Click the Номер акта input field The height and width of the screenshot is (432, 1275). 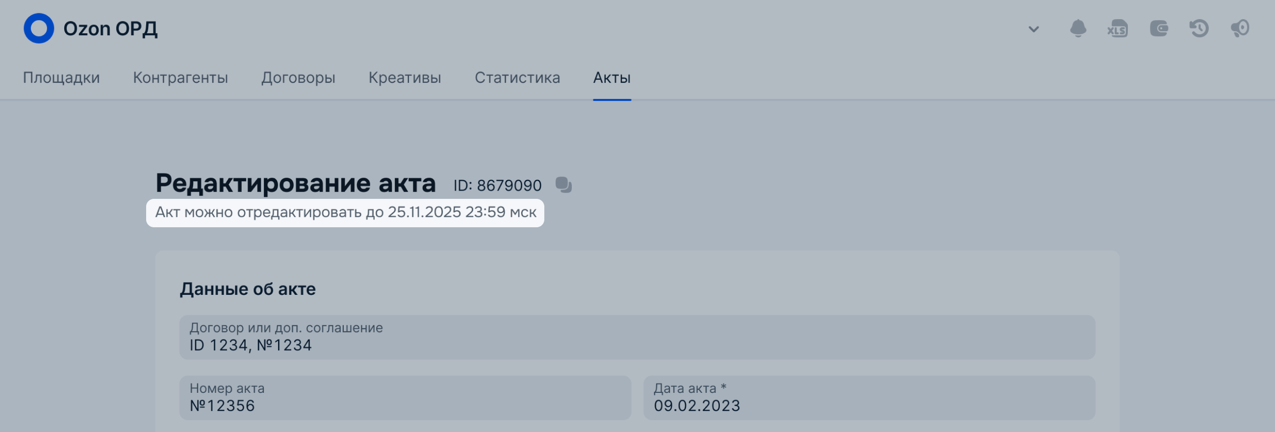pyautogui.click(x=405, y=398)
